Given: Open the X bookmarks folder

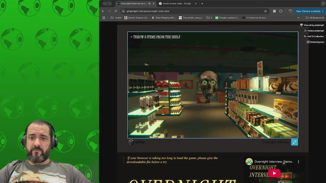Looking at the screenshot, I should (x=209, y=18).
